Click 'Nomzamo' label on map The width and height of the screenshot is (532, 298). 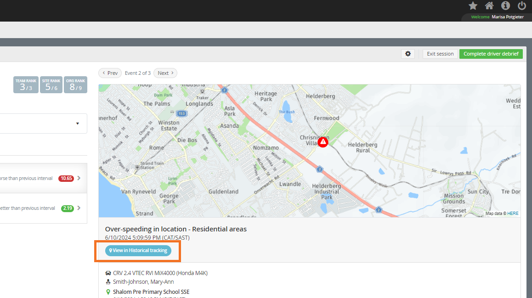click(x=266, y=147)
